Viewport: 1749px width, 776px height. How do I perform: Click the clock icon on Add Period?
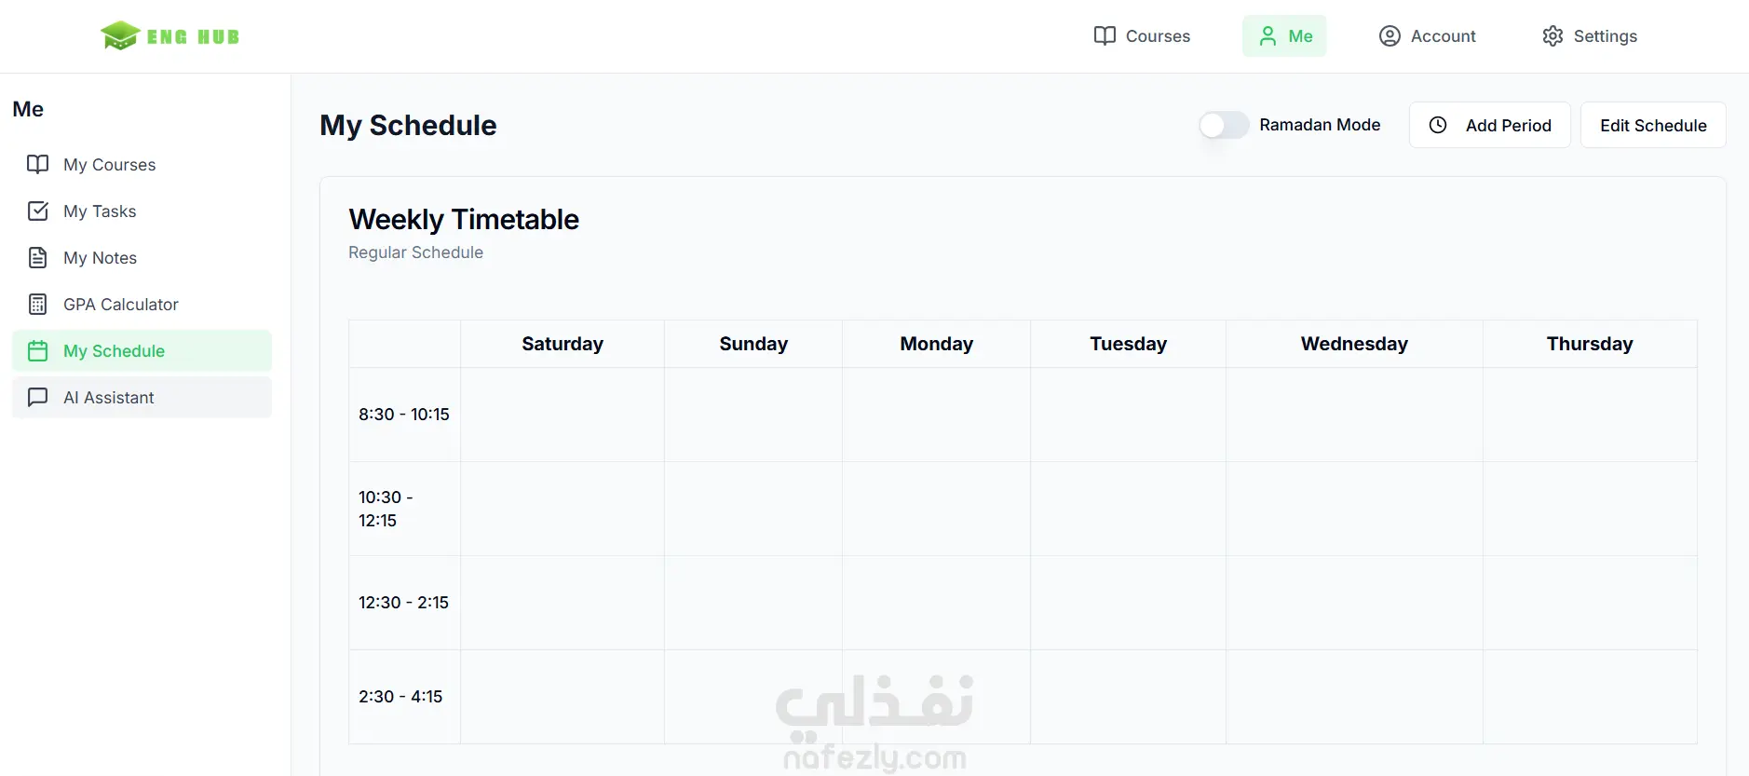coord(1438,125)
